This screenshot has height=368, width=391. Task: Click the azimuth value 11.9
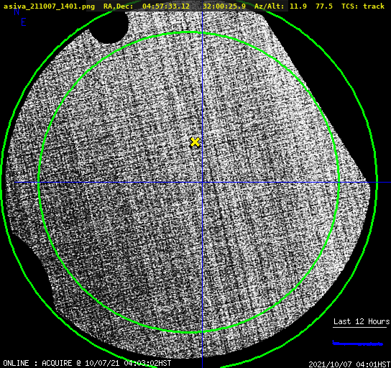298,6
